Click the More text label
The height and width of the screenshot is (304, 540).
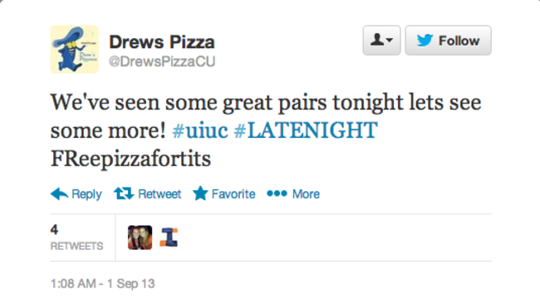click(x=306, y=194)
